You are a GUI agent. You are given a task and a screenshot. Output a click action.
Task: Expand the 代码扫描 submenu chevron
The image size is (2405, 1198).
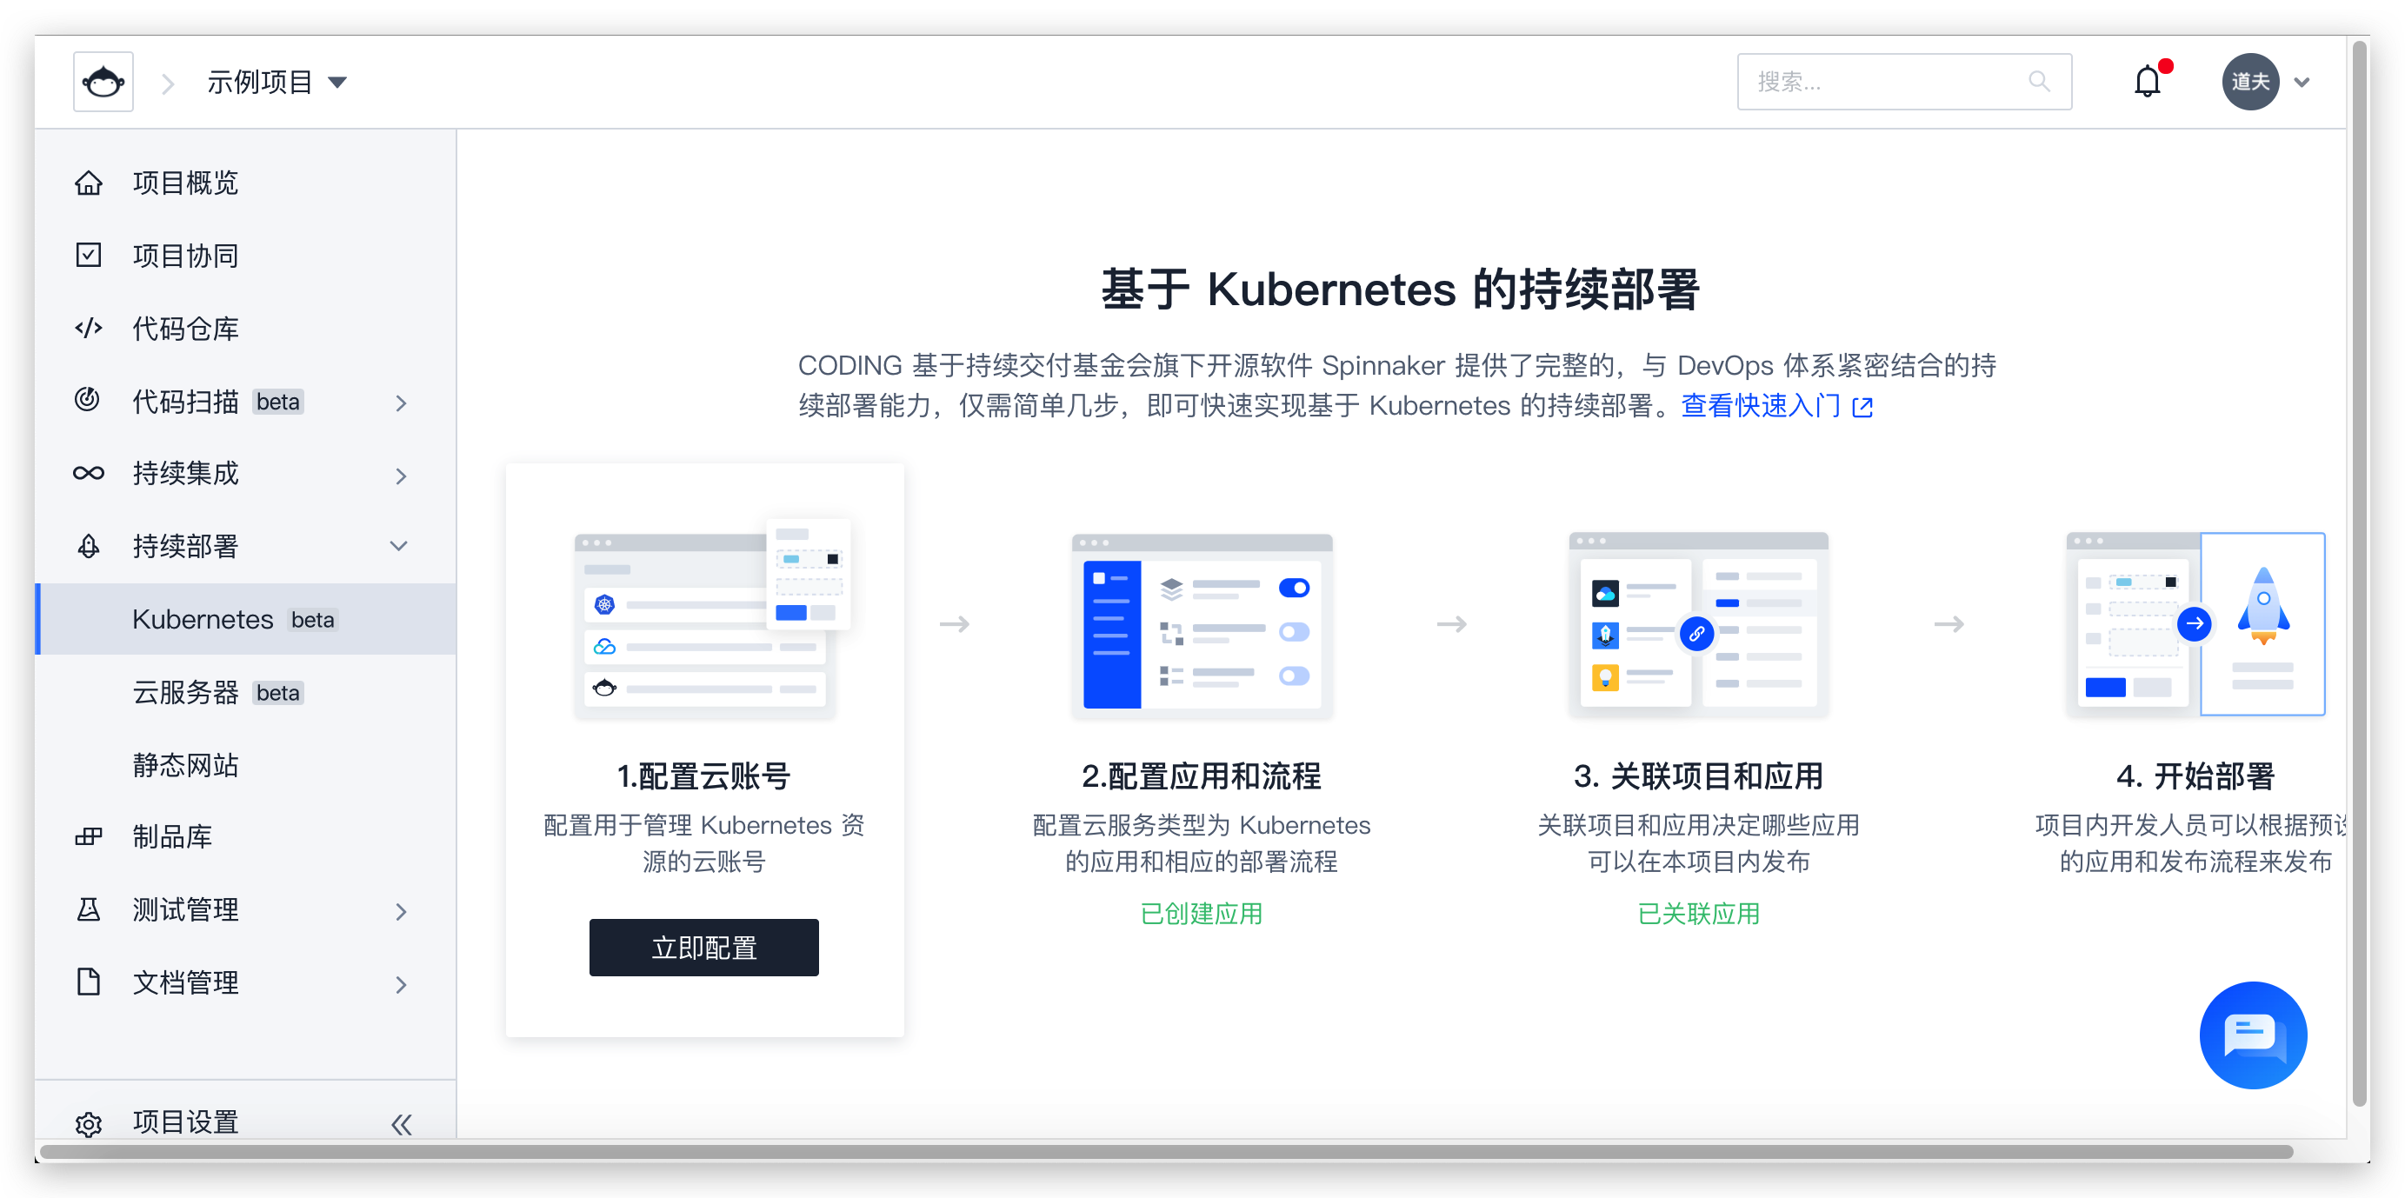pyautogui.click(x=402, y=403)
